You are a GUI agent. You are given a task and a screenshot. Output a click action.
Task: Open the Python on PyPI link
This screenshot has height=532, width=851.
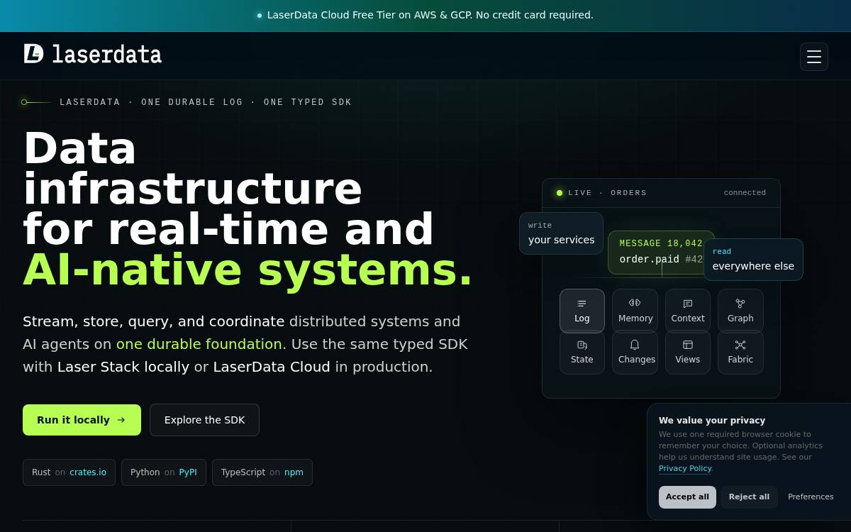[x=164, y=472]
